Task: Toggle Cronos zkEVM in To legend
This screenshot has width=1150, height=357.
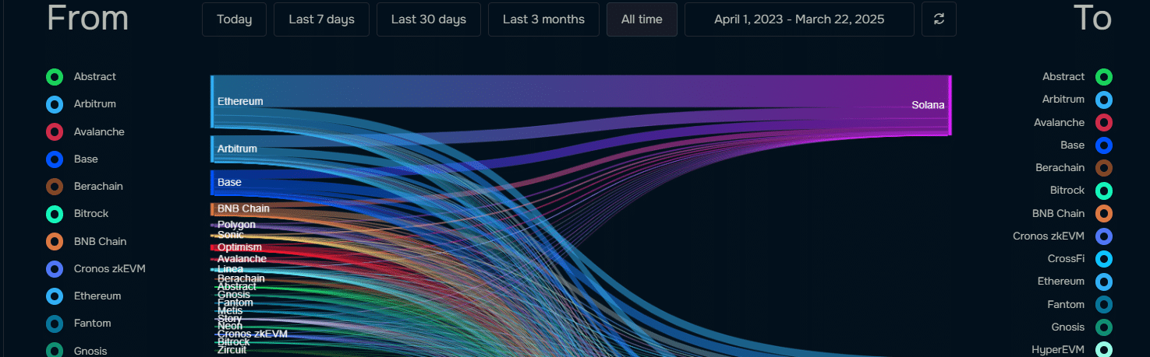Action: pyautogui.click(x=1103, y=236)
